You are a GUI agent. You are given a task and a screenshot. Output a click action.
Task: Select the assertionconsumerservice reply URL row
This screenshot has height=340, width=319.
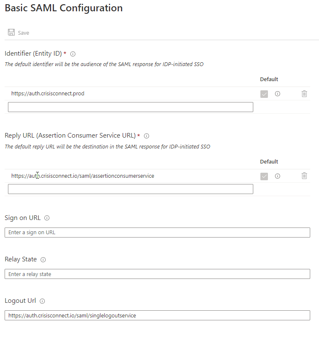(x=157, y=176)
